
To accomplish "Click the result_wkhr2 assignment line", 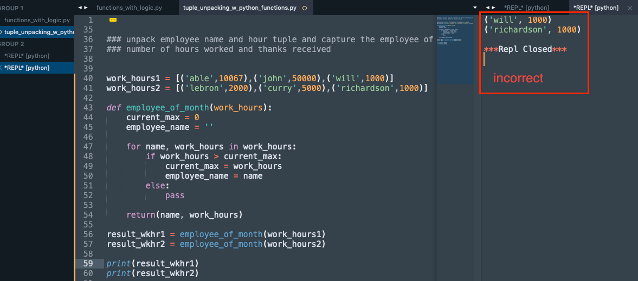I will pos(216,244).
